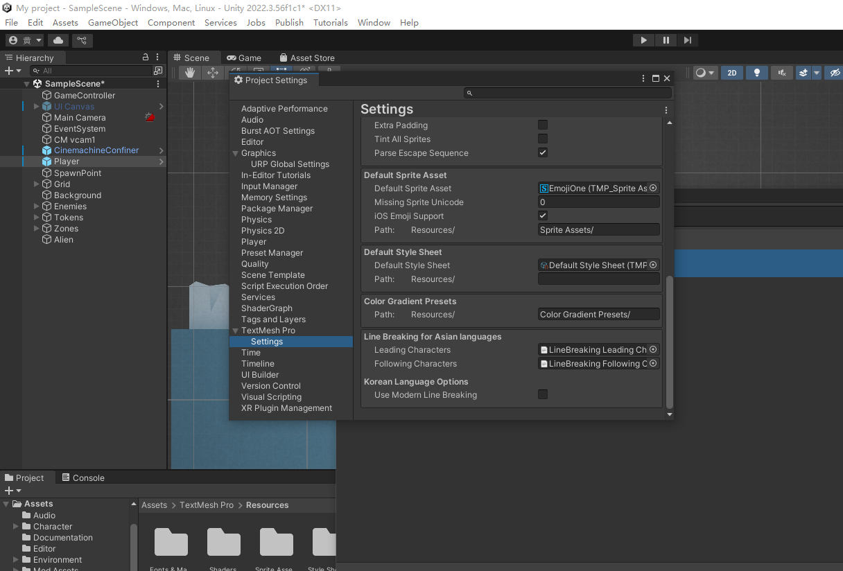Click the Play button

point(643,40)
